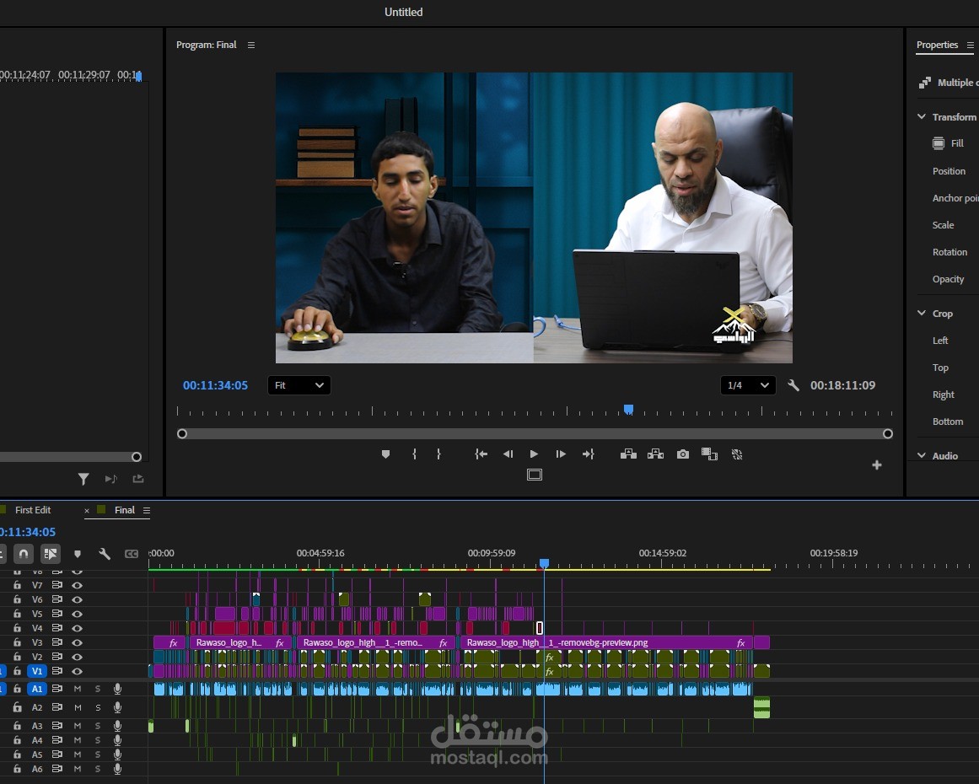Click the Opacity property label
Screen dimensions: 979x784
coord(949,279)
